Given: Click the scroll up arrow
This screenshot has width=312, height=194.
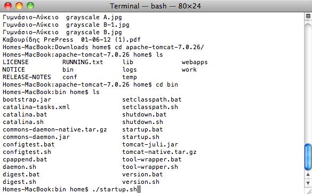Looking at the screenshot, I should tap(308, 175).
